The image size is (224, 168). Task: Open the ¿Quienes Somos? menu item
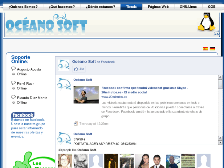pos(23,7)
